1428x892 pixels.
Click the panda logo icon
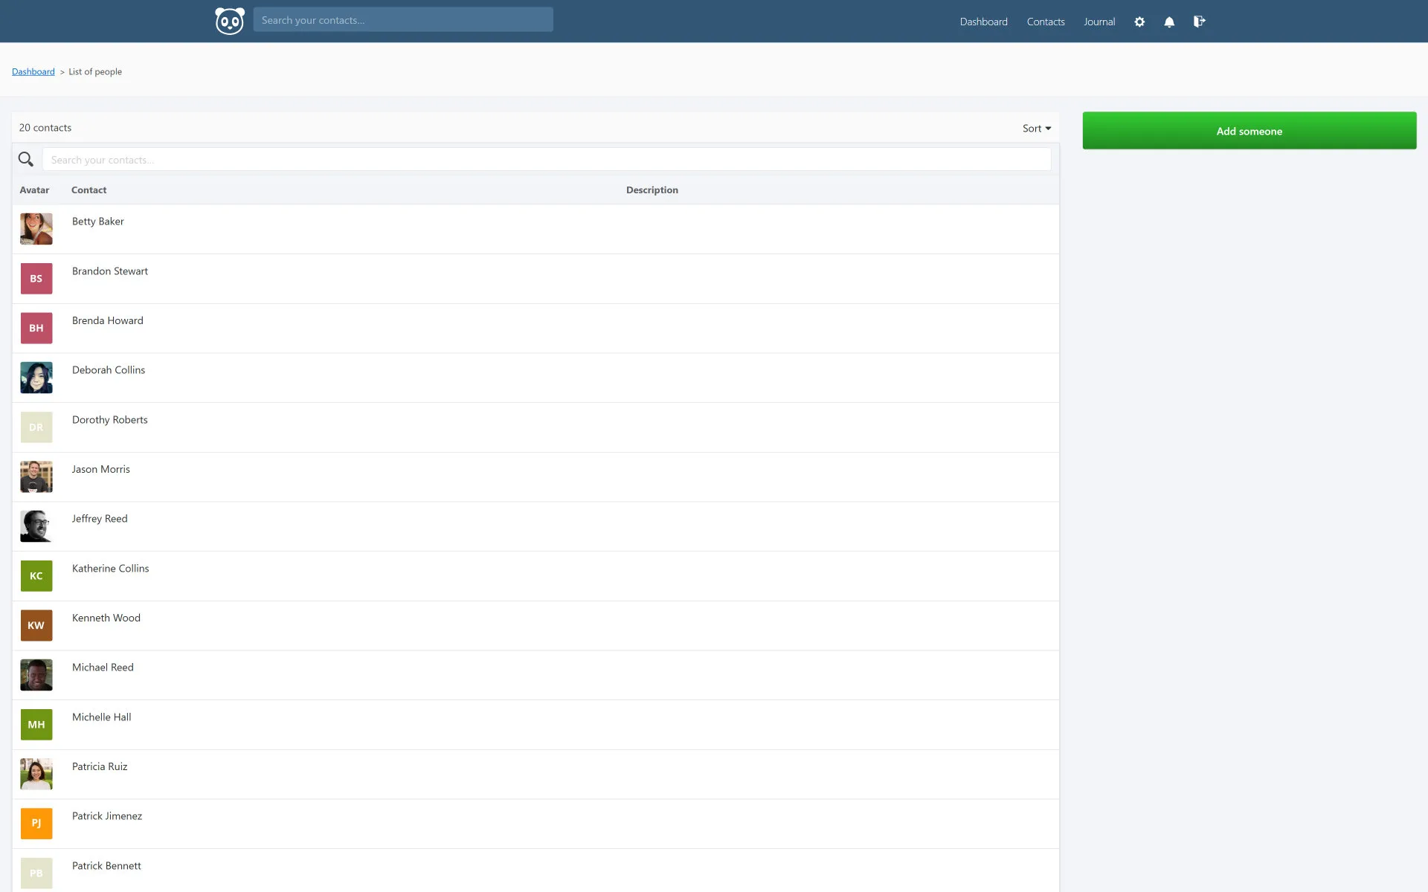click(x=229, y=21)
